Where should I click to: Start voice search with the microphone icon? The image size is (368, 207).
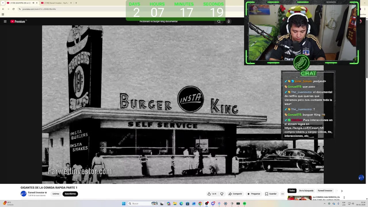[229, 21]
